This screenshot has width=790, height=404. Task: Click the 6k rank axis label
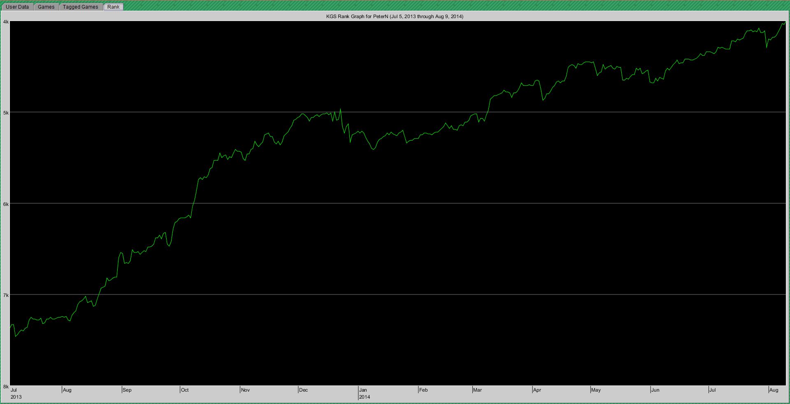(6, 204)
